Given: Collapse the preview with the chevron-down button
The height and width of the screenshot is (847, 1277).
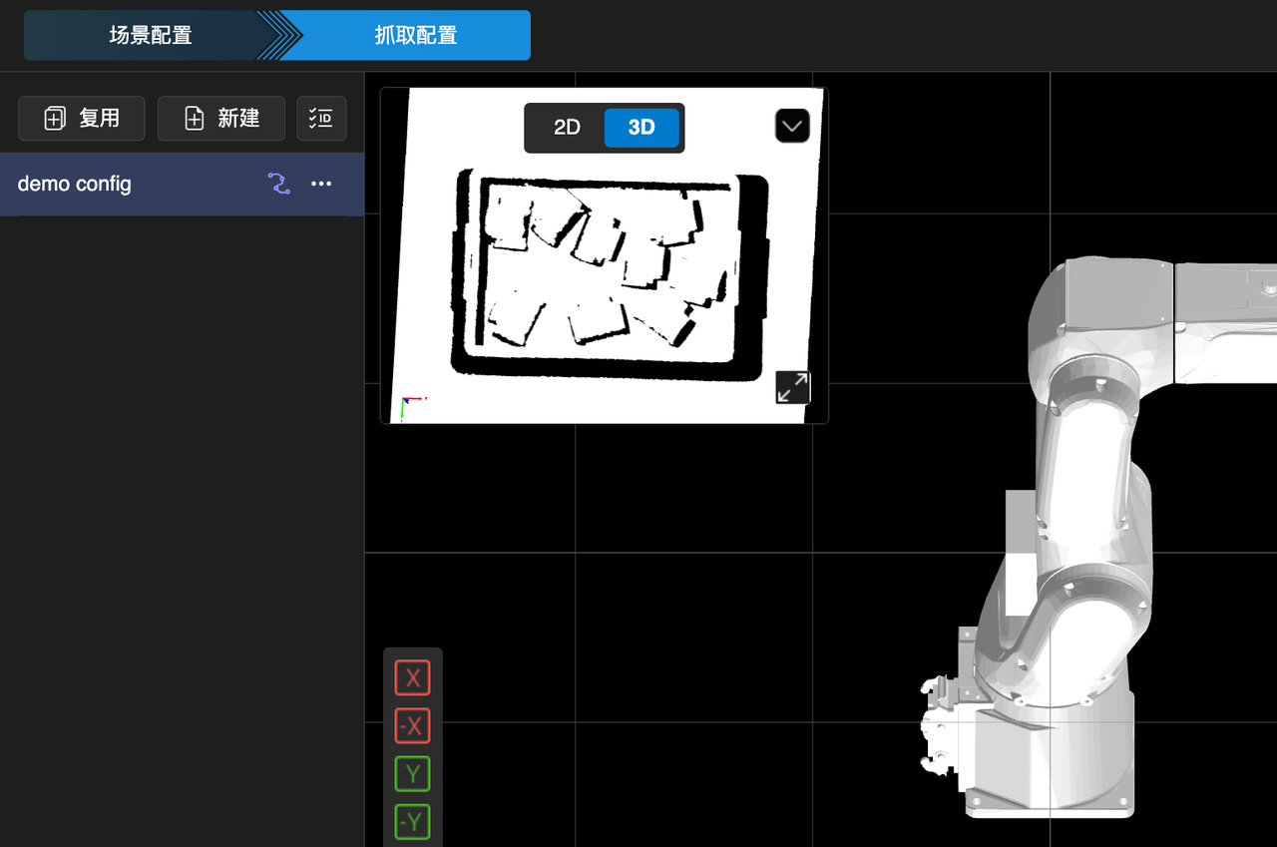Looking at the screenshot, I should pos(792,127).
